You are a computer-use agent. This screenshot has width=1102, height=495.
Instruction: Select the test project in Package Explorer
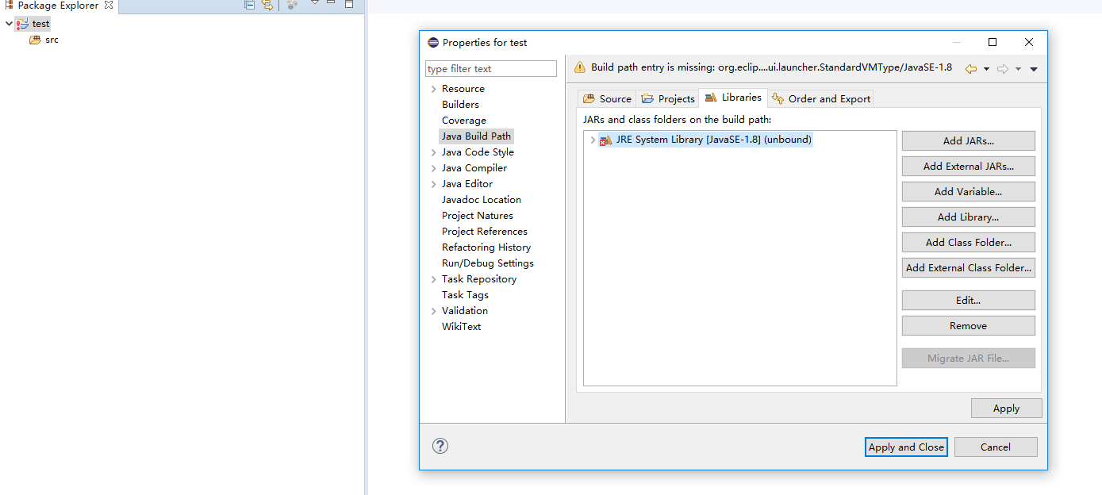click(40, 24)
